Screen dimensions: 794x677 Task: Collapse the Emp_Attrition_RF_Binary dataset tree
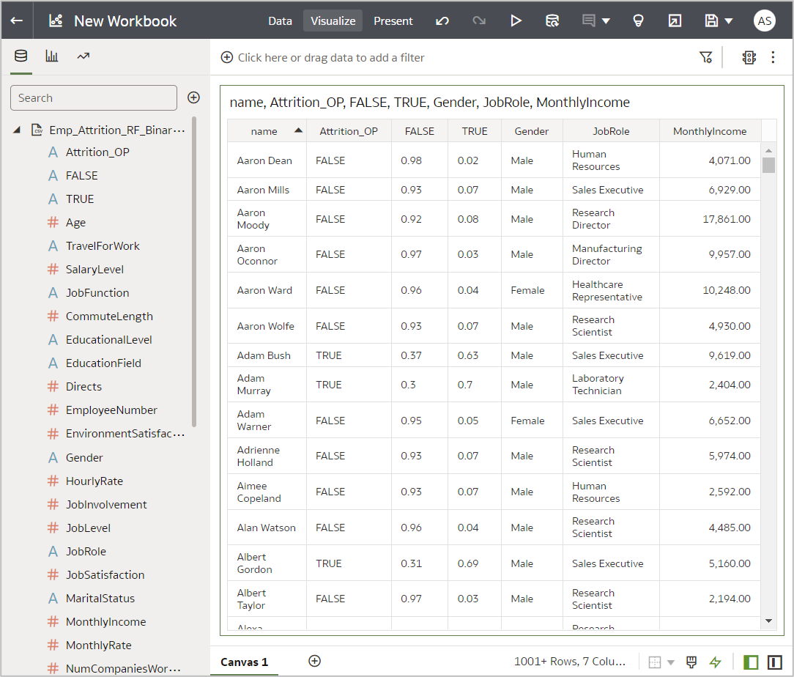[x=17, y=130]
